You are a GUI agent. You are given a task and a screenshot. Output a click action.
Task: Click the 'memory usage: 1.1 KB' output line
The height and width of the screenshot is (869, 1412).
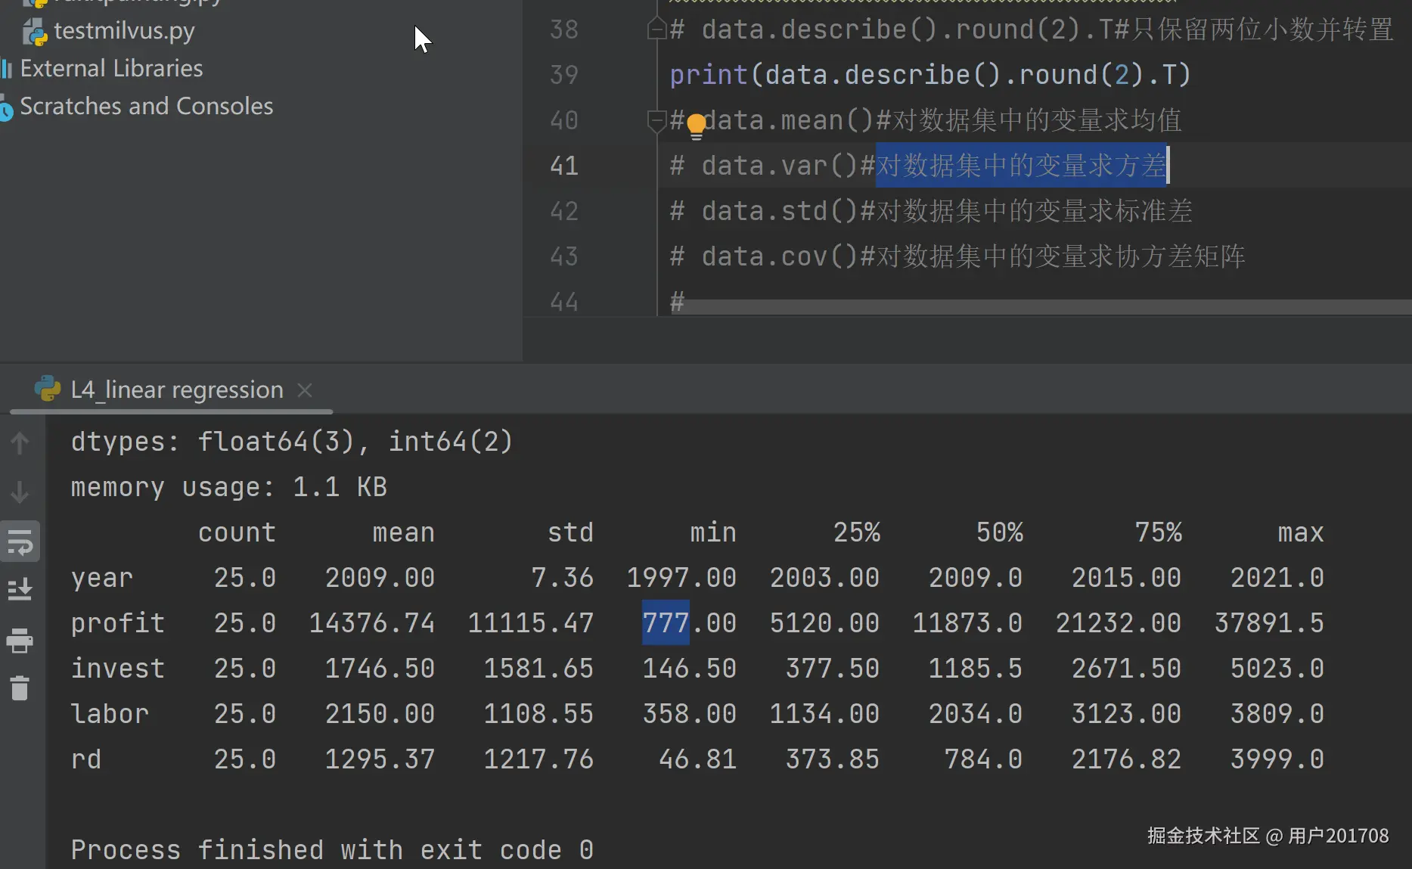tap(229, 487)
